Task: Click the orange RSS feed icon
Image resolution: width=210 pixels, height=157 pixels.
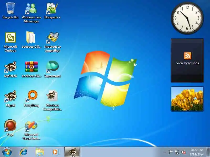Action: coord(187,55)
